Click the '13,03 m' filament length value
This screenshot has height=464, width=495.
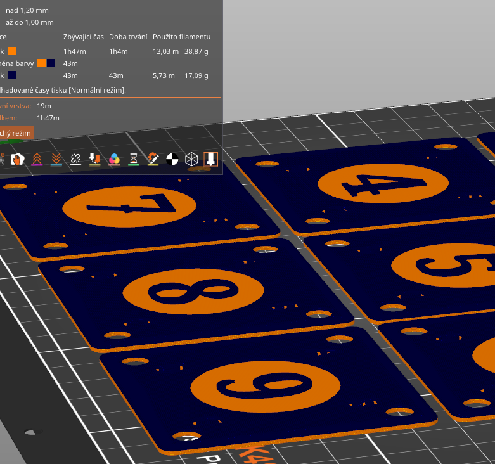[x=165, y=51]
